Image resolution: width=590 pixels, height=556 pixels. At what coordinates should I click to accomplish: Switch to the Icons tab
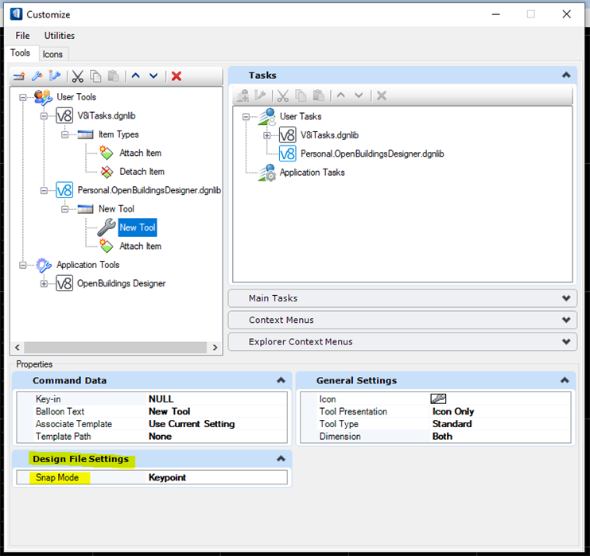click(x=52, y=54)
